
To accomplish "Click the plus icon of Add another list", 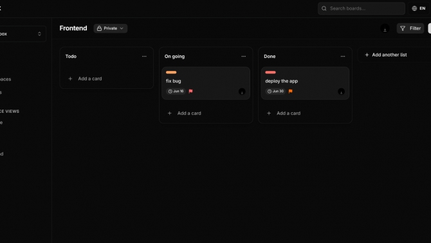I will [x=367, y=55].
